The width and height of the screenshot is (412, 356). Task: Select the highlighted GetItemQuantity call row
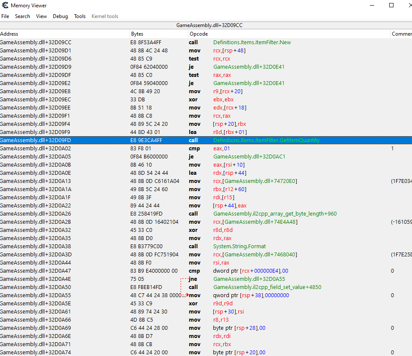[266, 140]
